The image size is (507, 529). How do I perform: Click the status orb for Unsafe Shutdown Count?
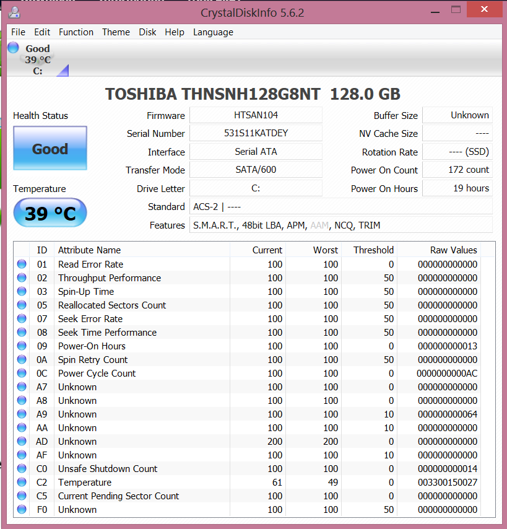point(22,469)
